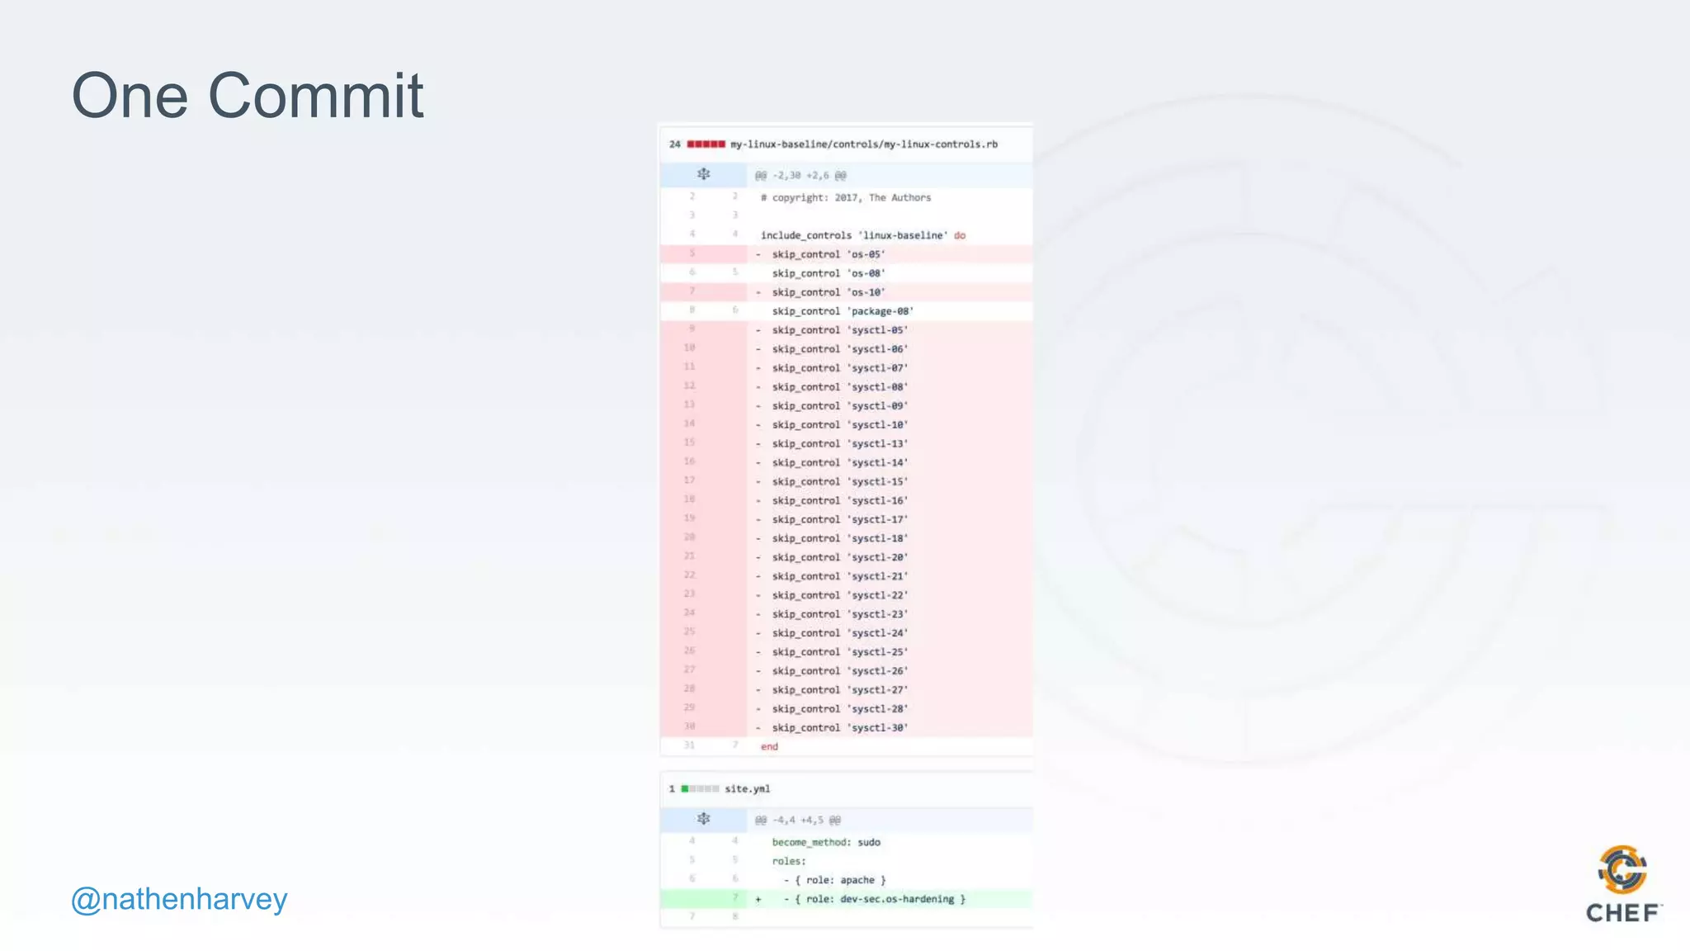
Task: Select removed line skip_control 'sysctl-23'
Action: pyautogui.click(x=846, y=615)
